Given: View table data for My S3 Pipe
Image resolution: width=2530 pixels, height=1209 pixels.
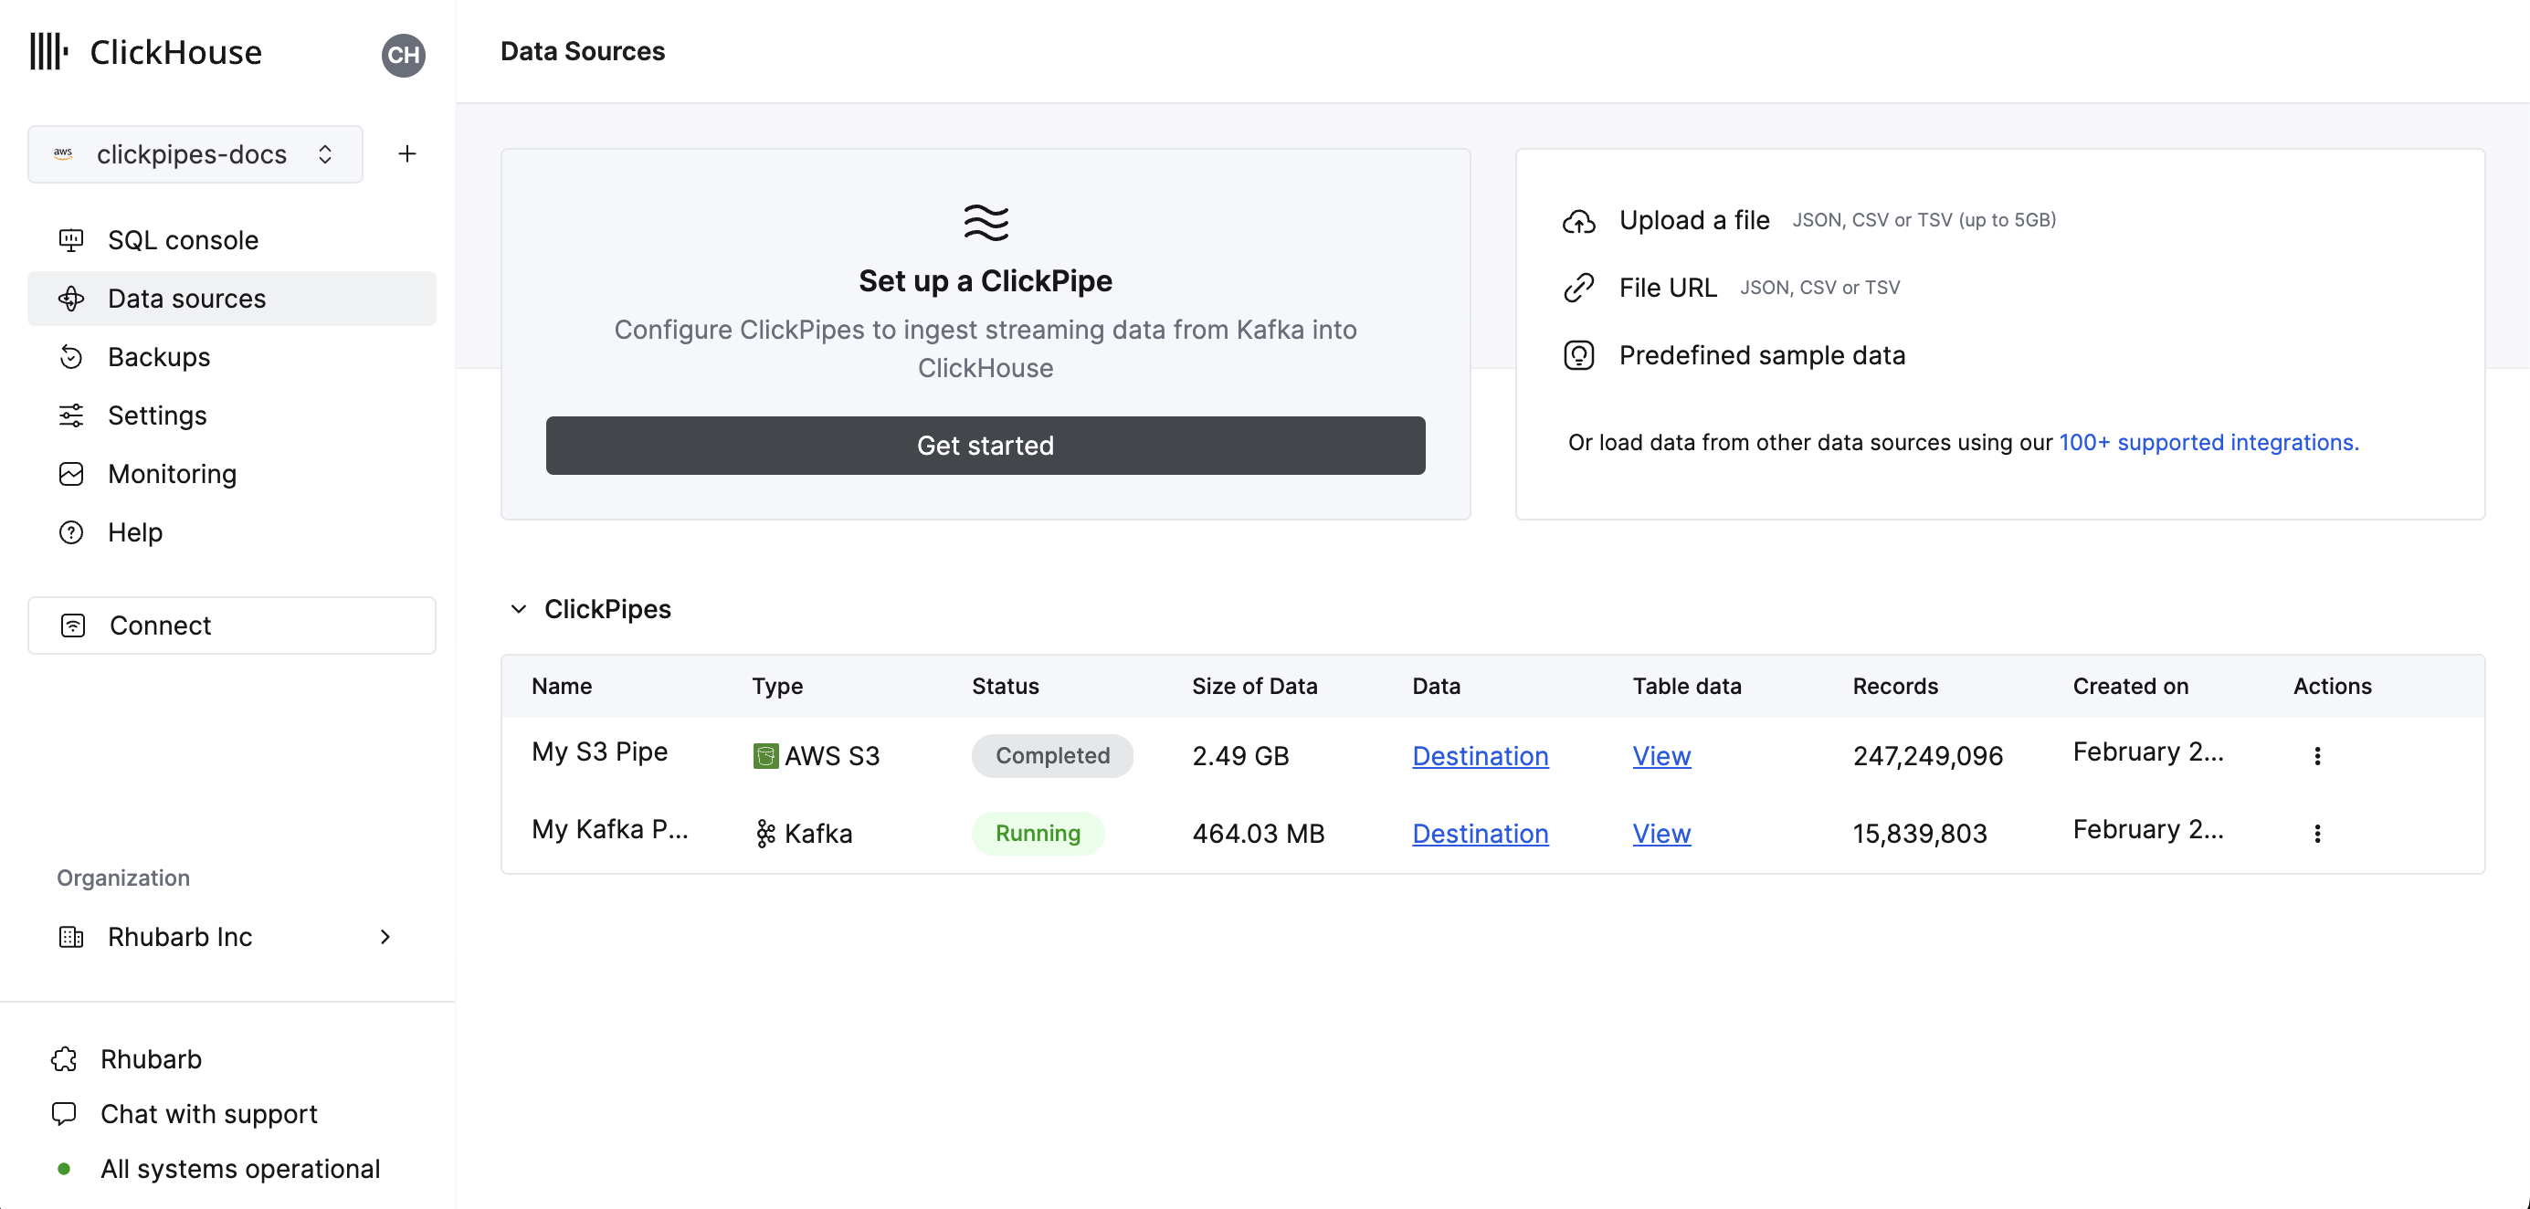Looking at the screenshot, I should tap(1662, 754).
